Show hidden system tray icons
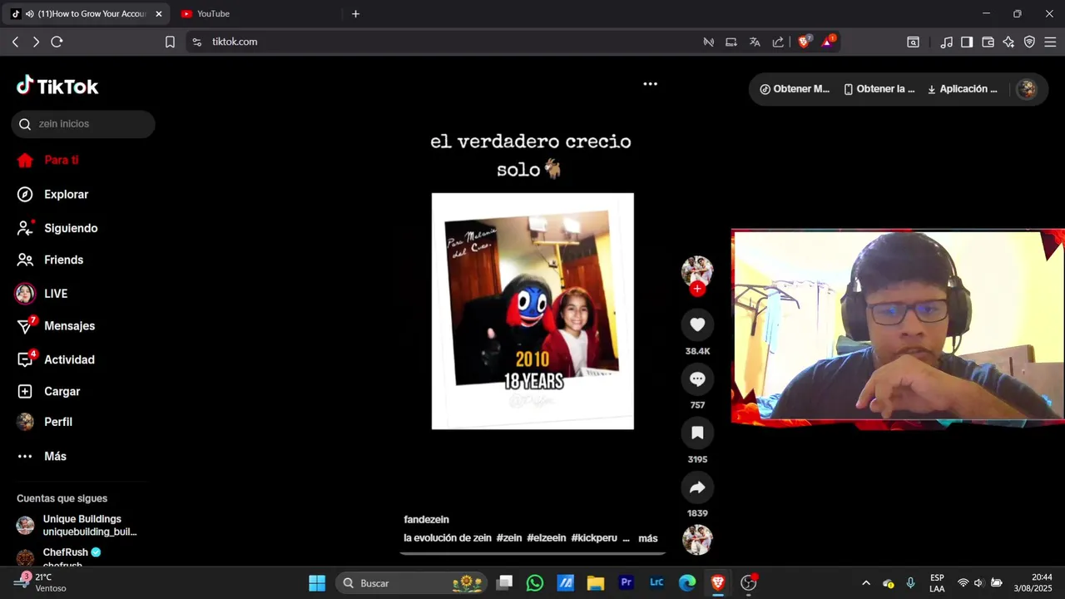The height and width of the screenshot is (599, 1065). (x=865, y=583)
